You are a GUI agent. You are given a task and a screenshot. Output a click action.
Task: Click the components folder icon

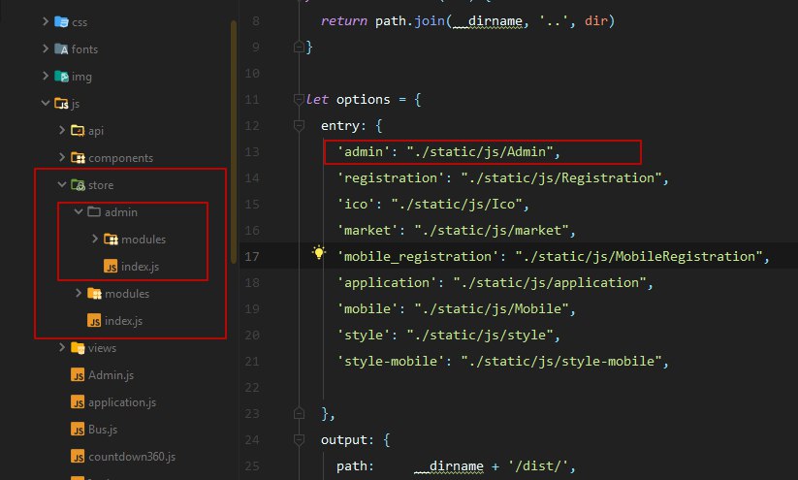point(78,158)
